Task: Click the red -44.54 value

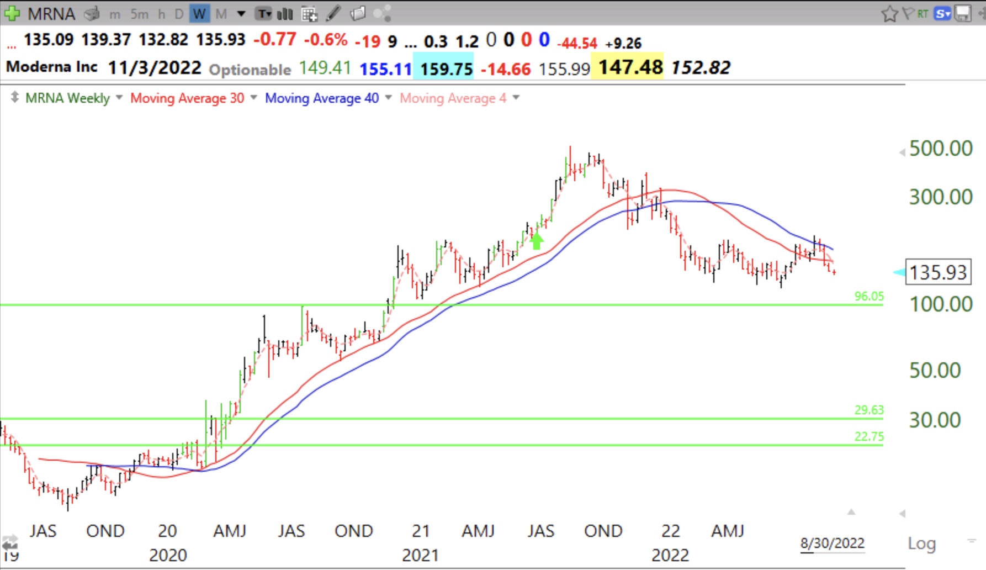Action: click(577, 43)
